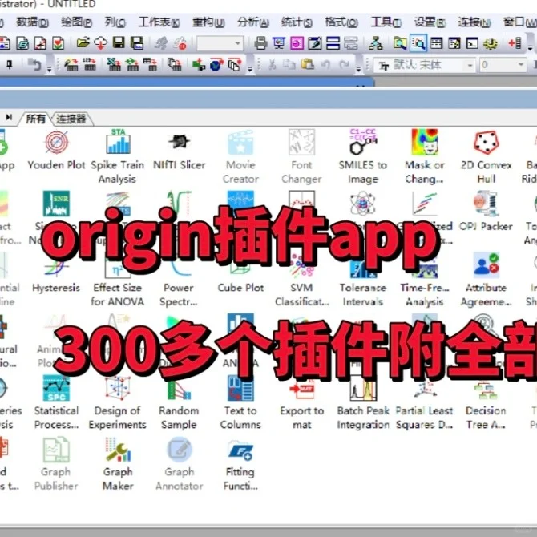Start the slide show presentation icon
This screenshot has height=537, width=537.
click(x=279, y=43)
